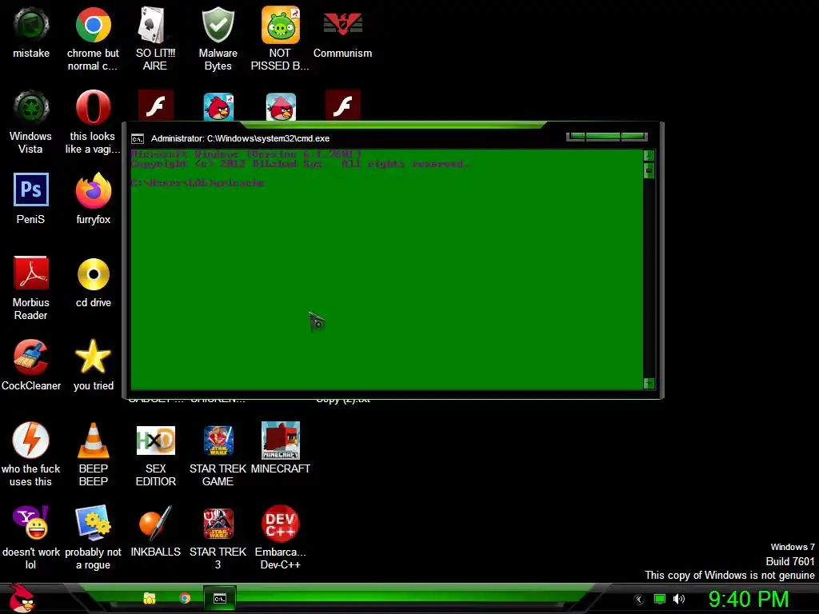Open the volume speaker tray icon

[x=678, y=600]
